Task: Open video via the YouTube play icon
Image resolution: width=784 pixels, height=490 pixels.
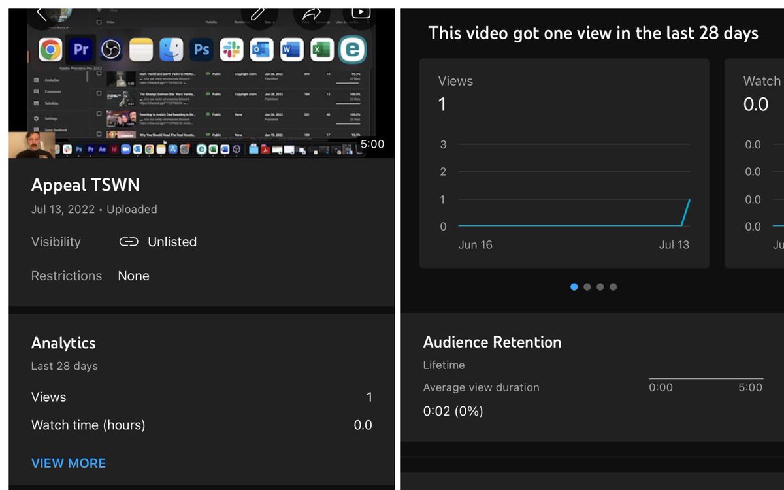Action: click(361, 13)
